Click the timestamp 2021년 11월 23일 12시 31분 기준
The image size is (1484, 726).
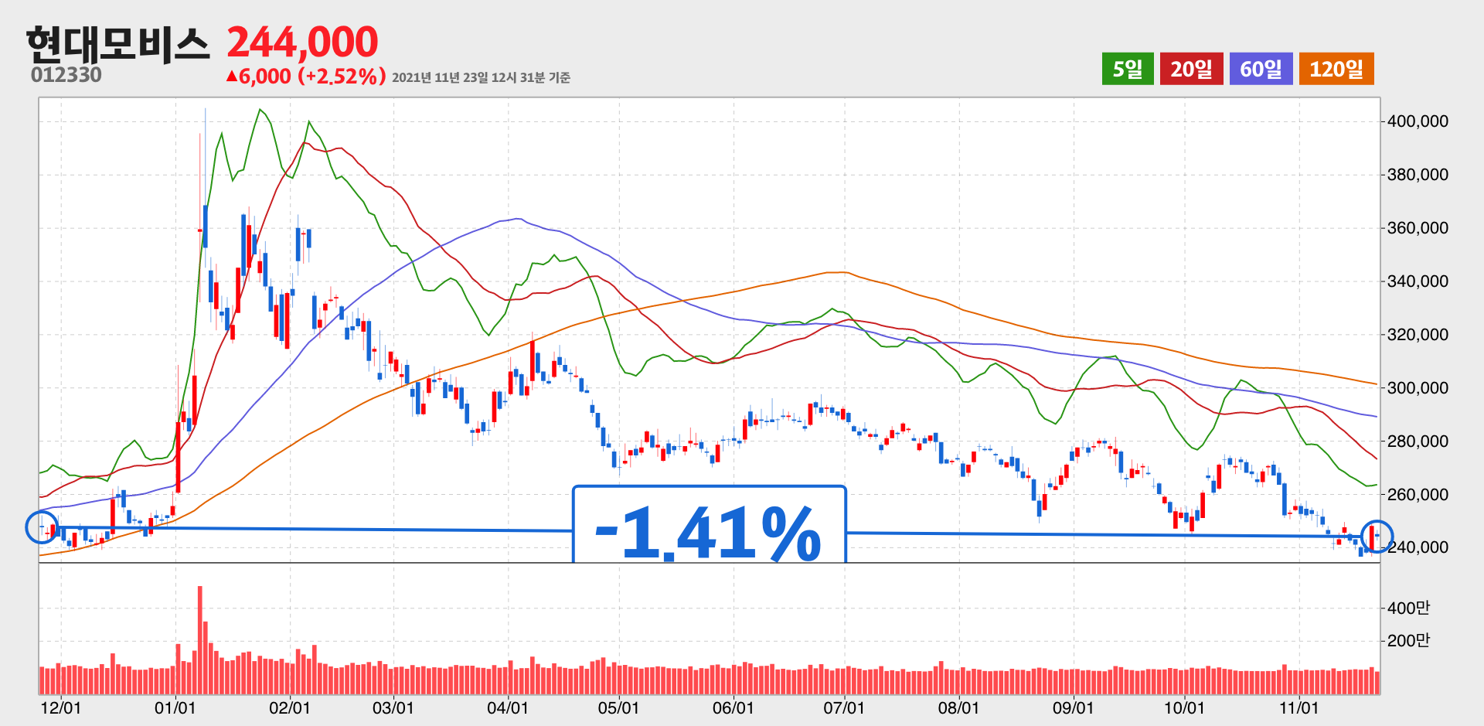(481, 77)
